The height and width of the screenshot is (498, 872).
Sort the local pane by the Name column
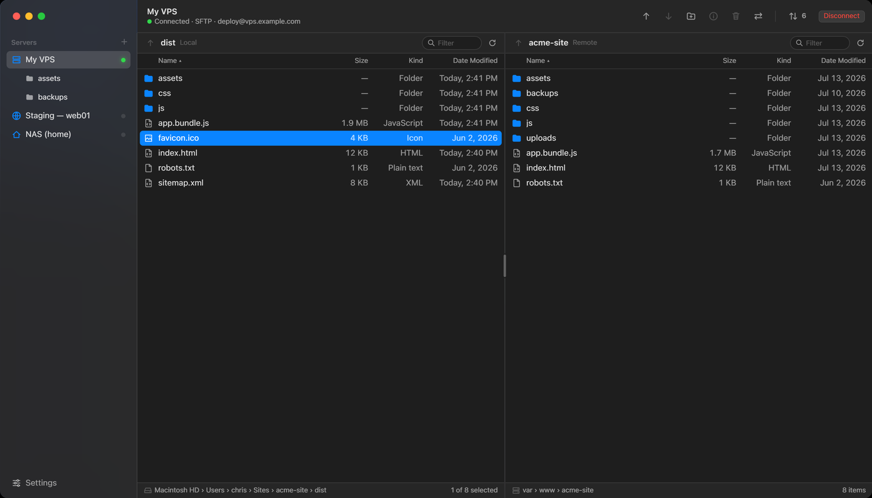pyautogui.click(x=169, y=60)
